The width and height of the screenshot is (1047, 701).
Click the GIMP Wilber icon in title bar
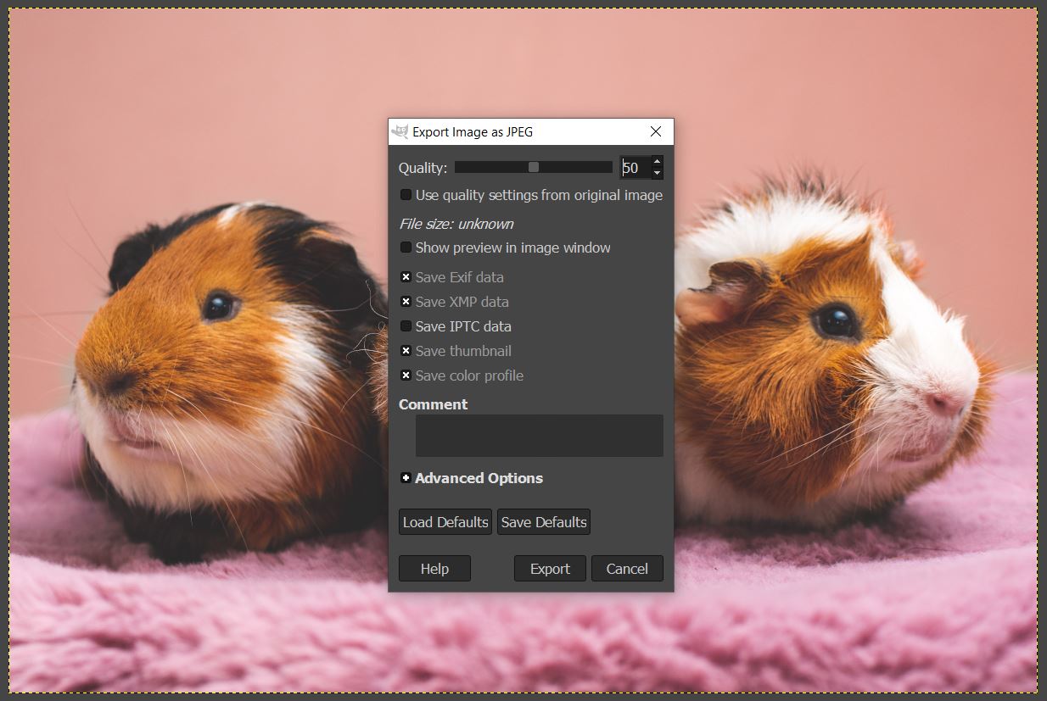[400, 131]
